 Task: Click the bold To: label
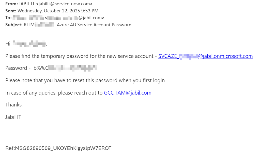(8, 18)
